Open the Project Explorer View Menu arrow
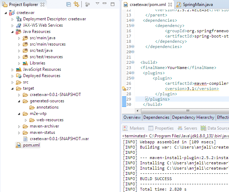The width and height of the screenshot is (229, 192). click(97, 4)
